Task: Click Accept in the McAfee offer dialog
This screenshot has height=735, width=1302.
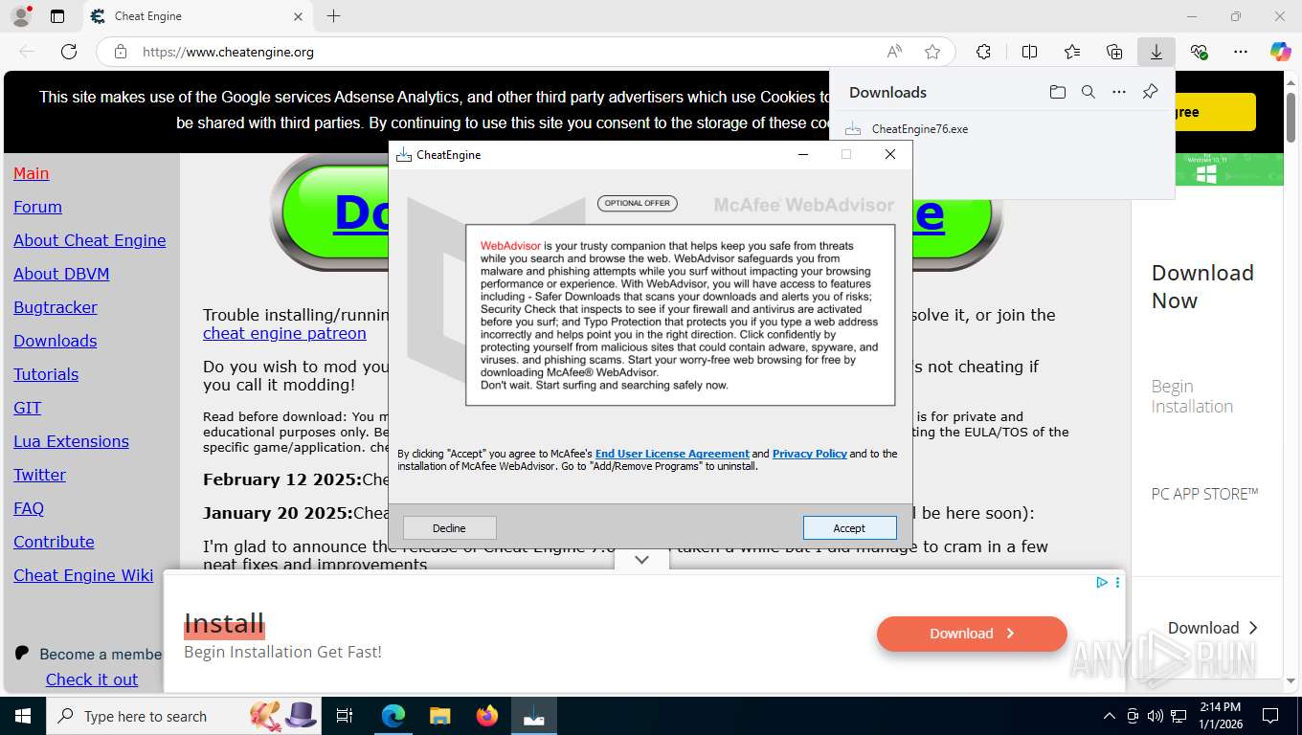Action: [x=849, y=527]
